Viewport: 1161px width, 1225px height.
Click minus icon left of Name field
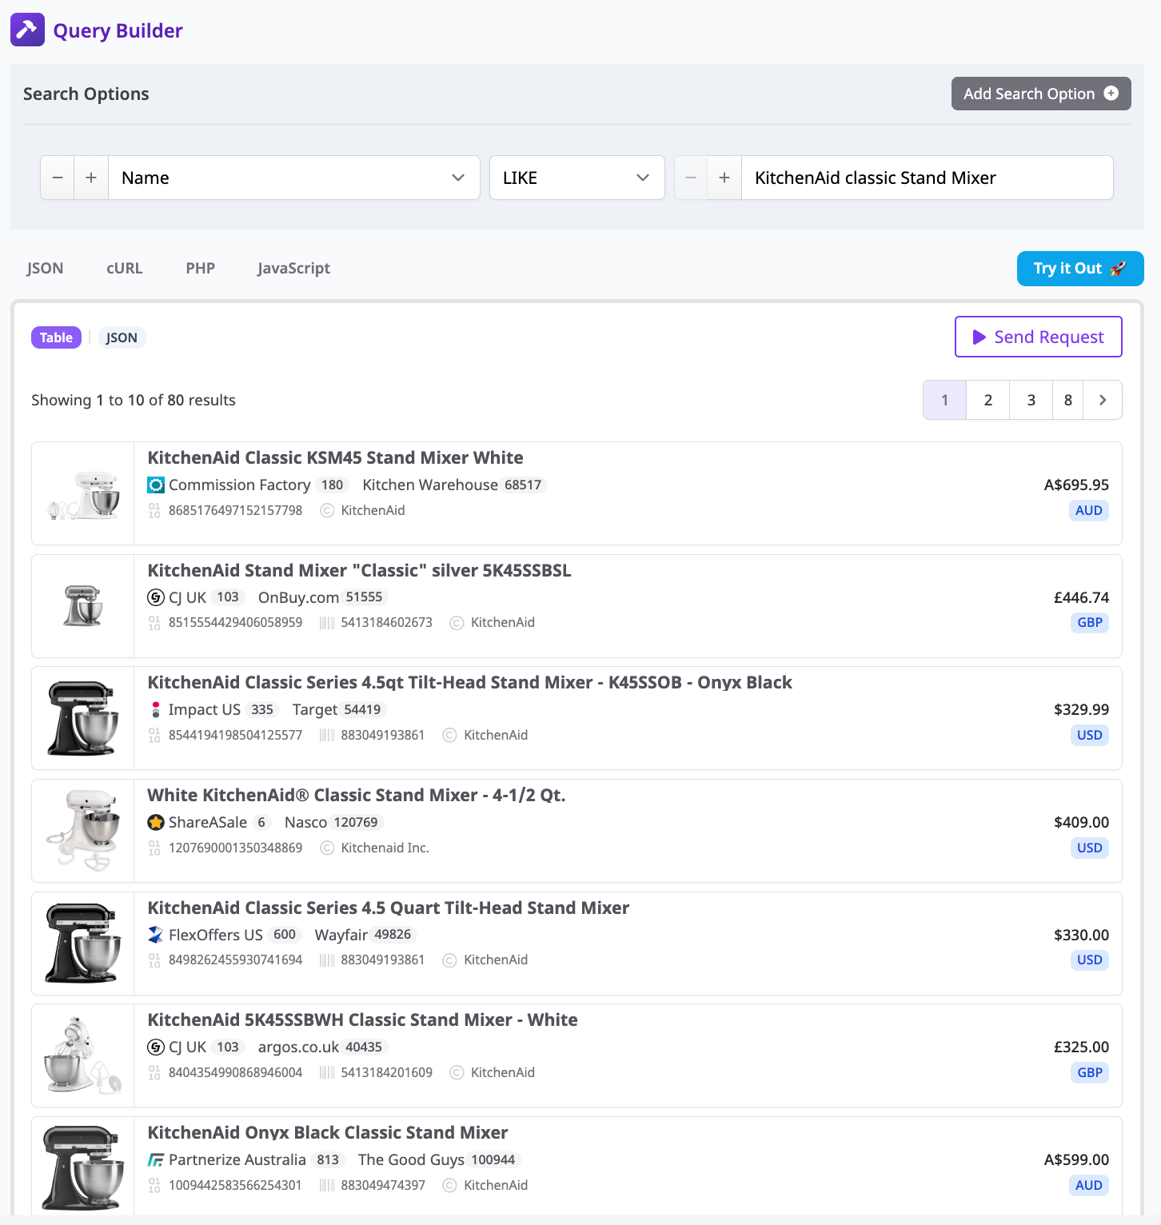(x=58, y=178)
